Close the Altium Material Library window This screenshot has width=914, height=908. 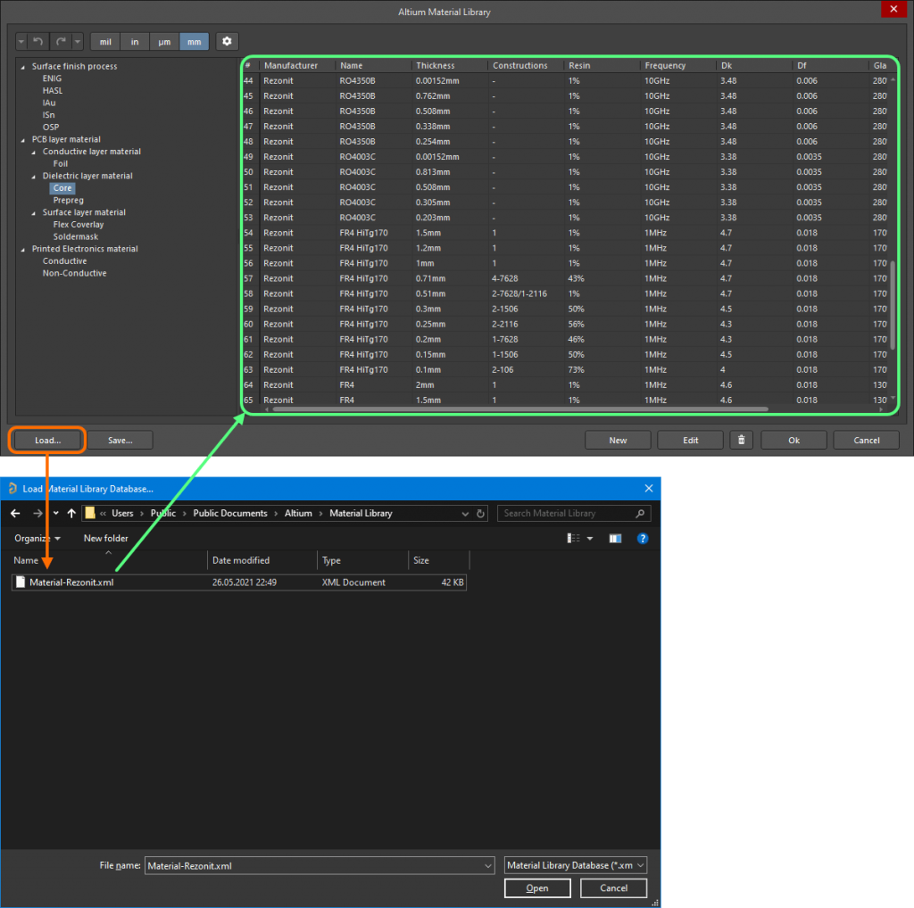893,9
